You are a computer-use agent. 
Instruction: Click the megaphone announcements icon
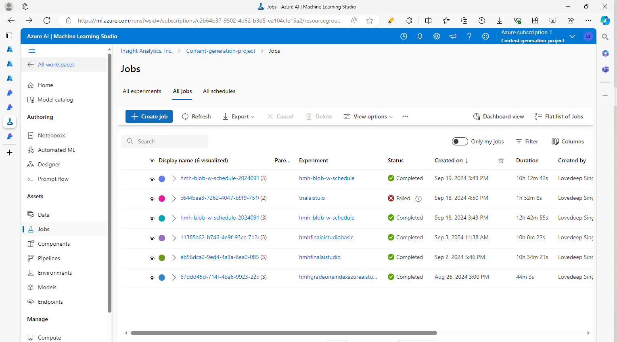pos(453,36)
